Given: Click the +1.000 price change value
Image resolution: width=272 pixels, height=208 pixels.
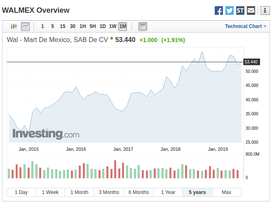Looking at the screenshot, I should (x=148, y=40).
